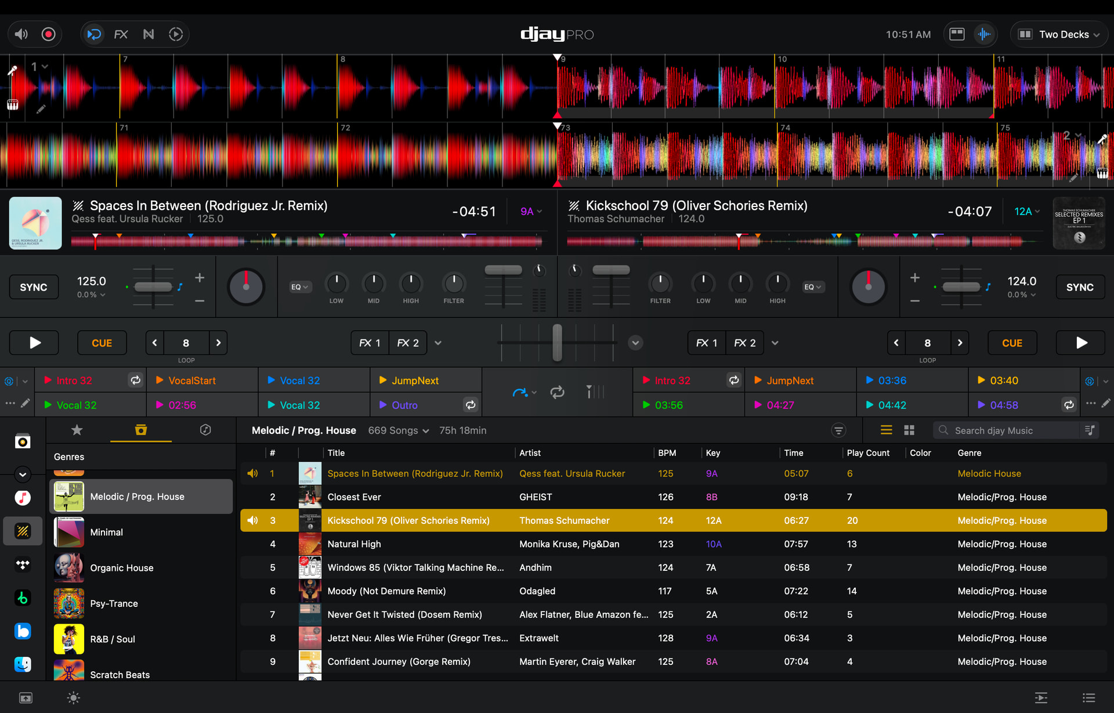The width and height of the screenshot is (1114, 713).
Task: Toggle the waveform display button
Action: [x=984, y=34]
